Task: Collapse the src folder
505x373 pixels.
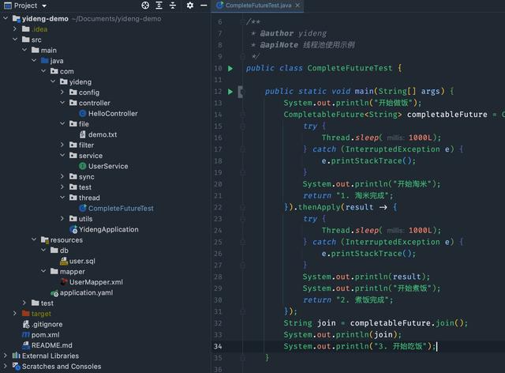Action: point(15,40)
